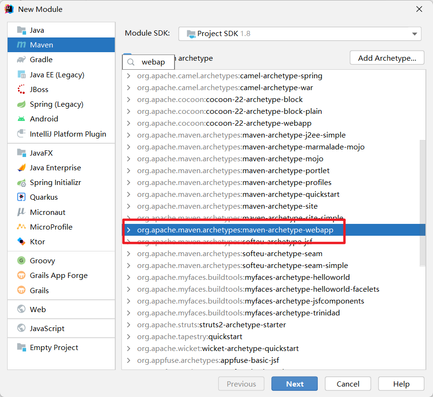
Task: Expand softeu-archetype-seam entry
Action: click(129, 254)
